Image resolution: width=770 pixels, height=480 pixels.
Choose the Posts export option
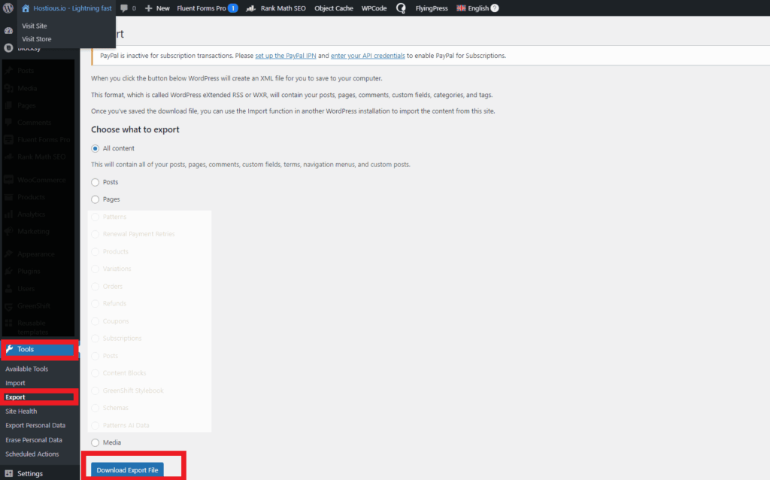95,181
